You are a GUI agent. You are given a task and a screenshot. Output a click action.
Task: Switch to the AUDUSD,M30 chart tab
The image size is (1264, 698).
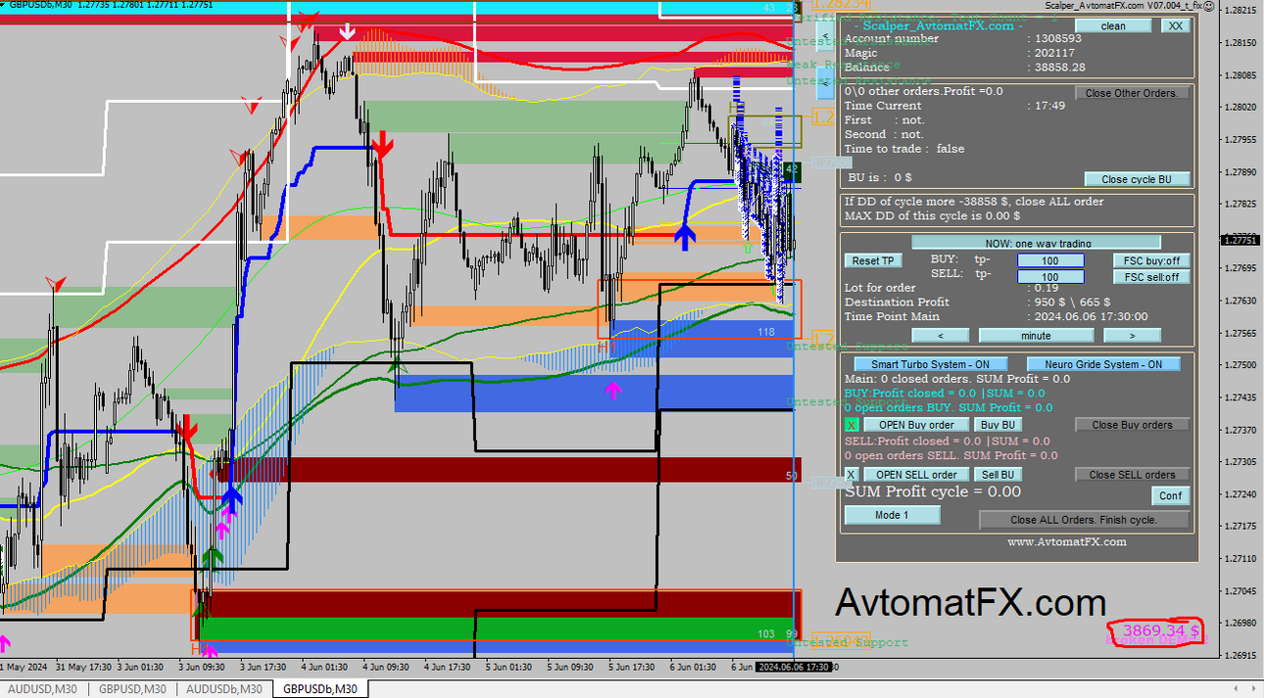pyautogui.click(x=41, y=689)
